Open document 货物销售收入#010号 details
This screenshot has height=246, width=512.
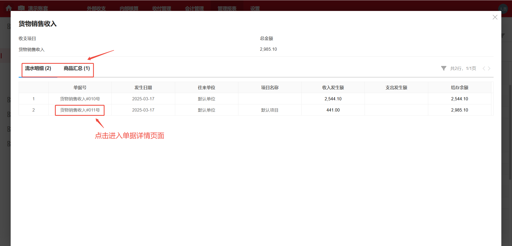(x=80, y=98)
